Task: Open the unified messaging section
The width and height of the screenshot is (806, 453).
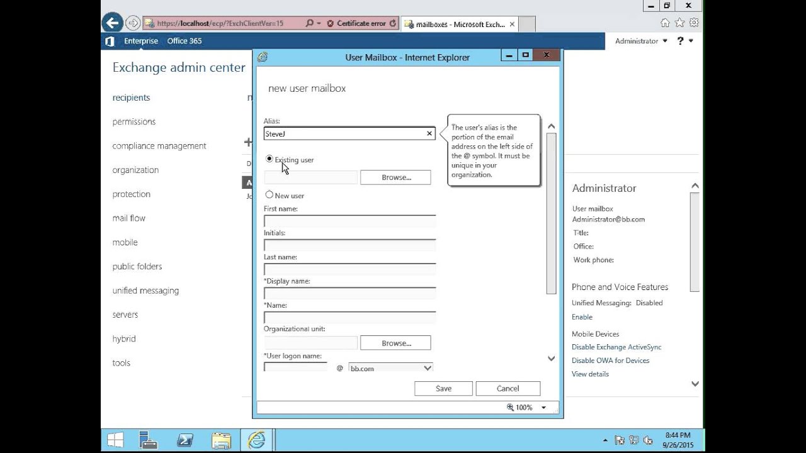Action: coord(145,291)
